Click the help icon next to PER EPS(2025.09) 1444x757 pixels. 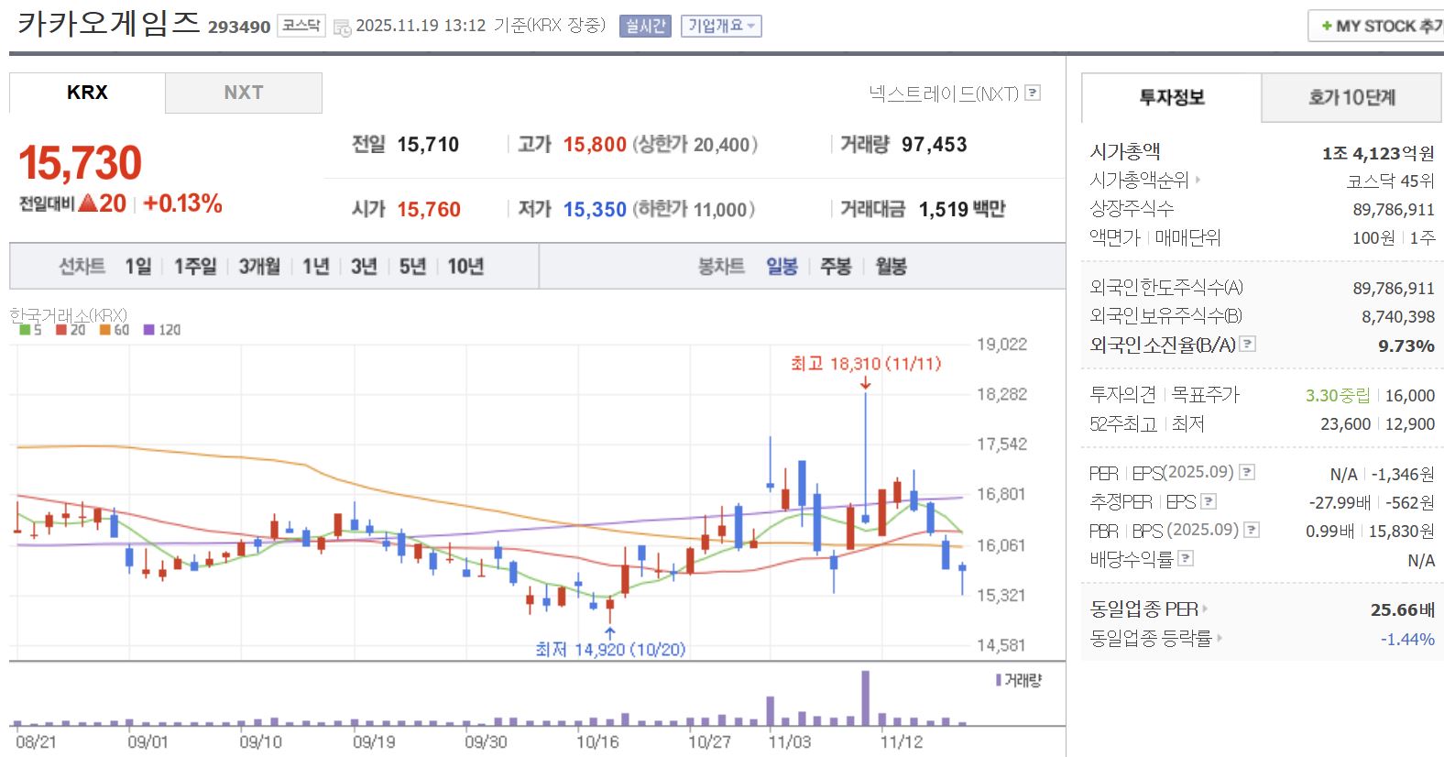pyautogui.click(x=1247, y=472)
